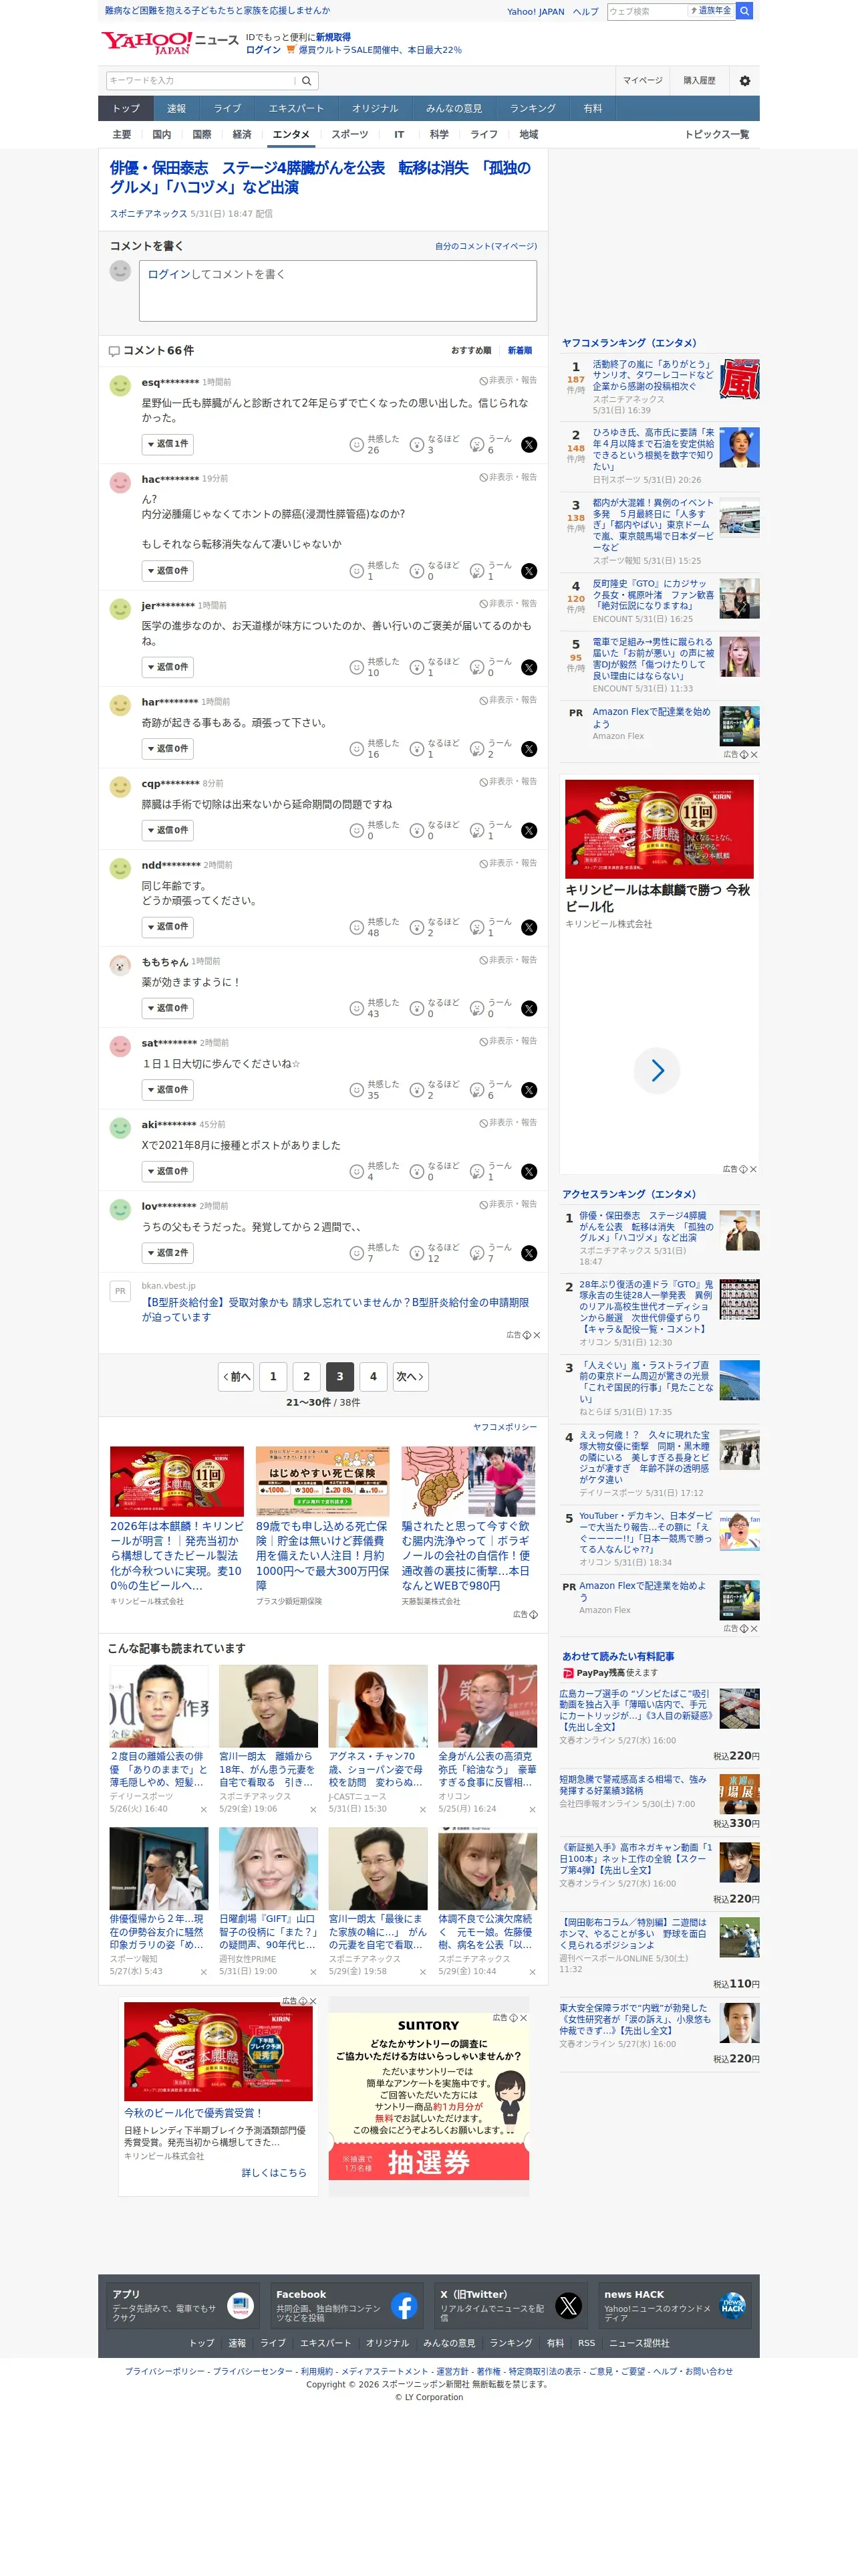Open the 速報 tab in main navigation
Screen dimensions: 858x2576
click(x=177, y=109)
